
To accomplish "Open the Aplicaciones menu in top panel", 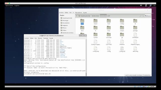I will (x=9, y=5).
